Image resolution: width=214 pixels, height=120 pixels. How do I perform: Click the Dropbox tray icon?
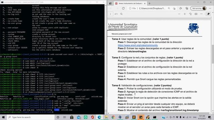click(177, 117)
